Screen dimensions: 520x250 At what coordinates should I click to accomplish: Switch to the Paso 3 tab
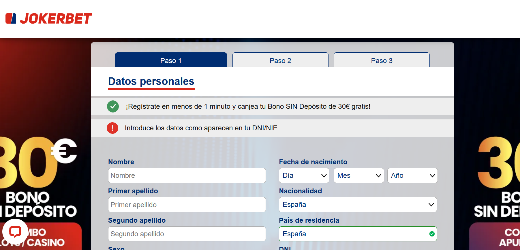point(382,60)
